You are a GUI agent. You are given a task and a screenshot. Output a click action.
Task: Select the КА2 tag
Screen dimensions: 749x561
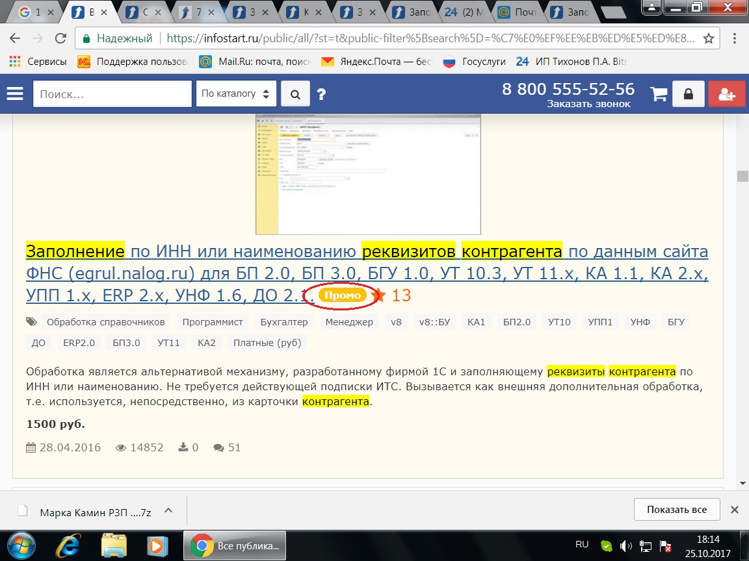pyautogui.click(x=206, y=343)
